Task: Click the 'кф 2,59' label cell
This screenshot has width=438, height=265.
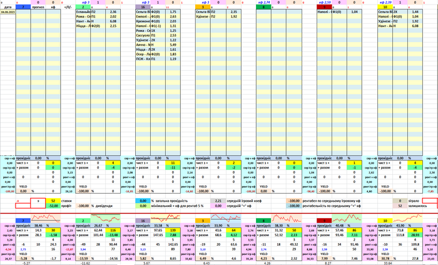Action: pyautogui.click(x=324, y=3)
